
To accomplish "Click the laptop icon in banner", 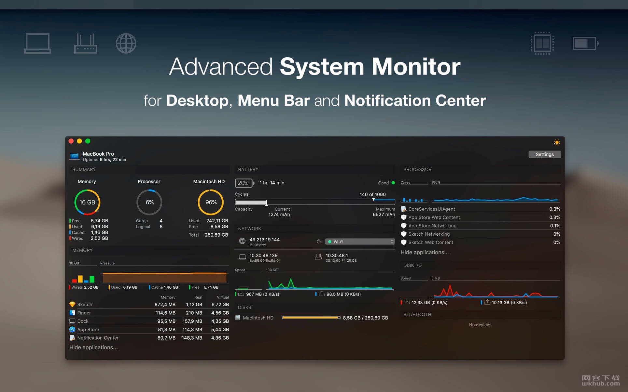I will click(38, 43).
